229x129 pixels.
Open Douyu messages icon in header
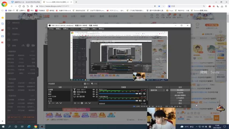pyautogui.click(x=174, y=16)
